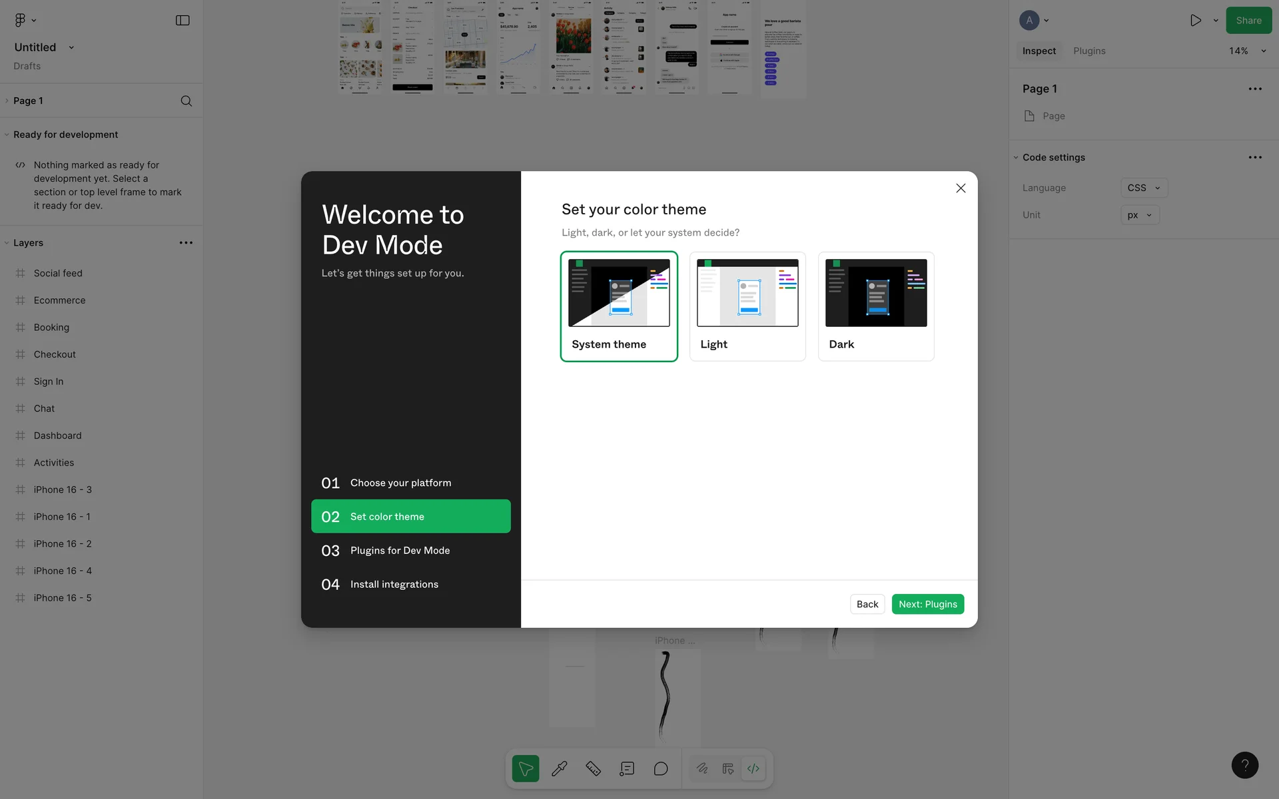The width and height of the screenshot is (1279, 799).
Task: Toggle the left sidebar panel icon
Action: tap(183, 20)
